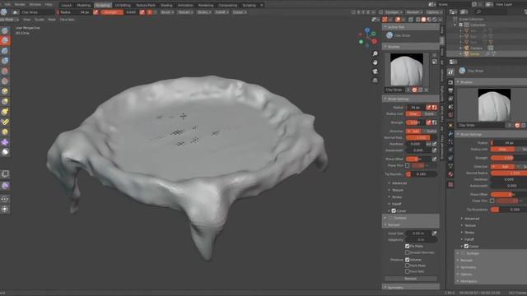The height and width of the screenshot is (296, 527).
Task: Select solid viewport shading mode
Action: click(x=423, y=20)
